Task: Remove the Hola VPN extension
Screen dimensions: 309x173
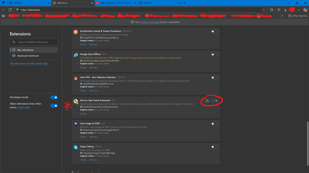Action: click(x=93, y=91)
